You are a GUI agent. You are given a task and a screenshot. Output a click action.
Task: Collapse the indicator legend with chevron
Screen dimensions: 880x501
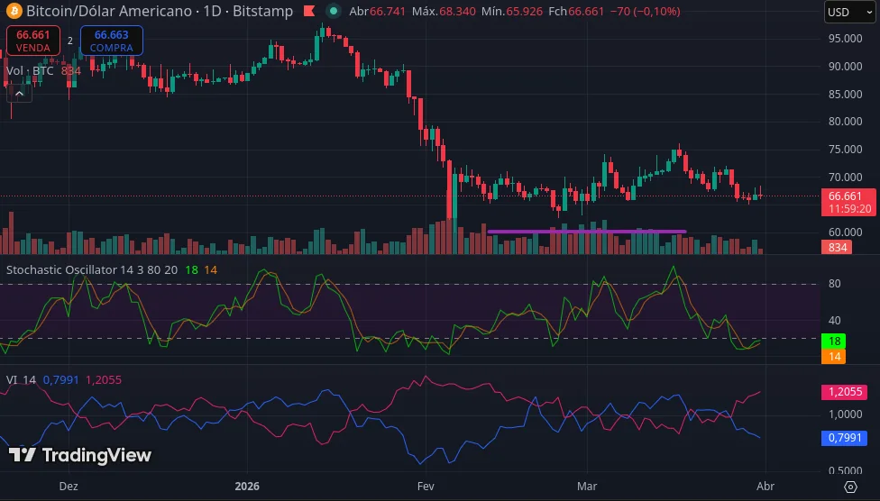point(18,92)
